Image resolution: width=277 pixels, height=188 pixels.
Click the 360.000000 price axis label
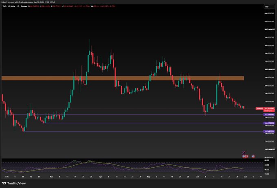pos(270,45)
